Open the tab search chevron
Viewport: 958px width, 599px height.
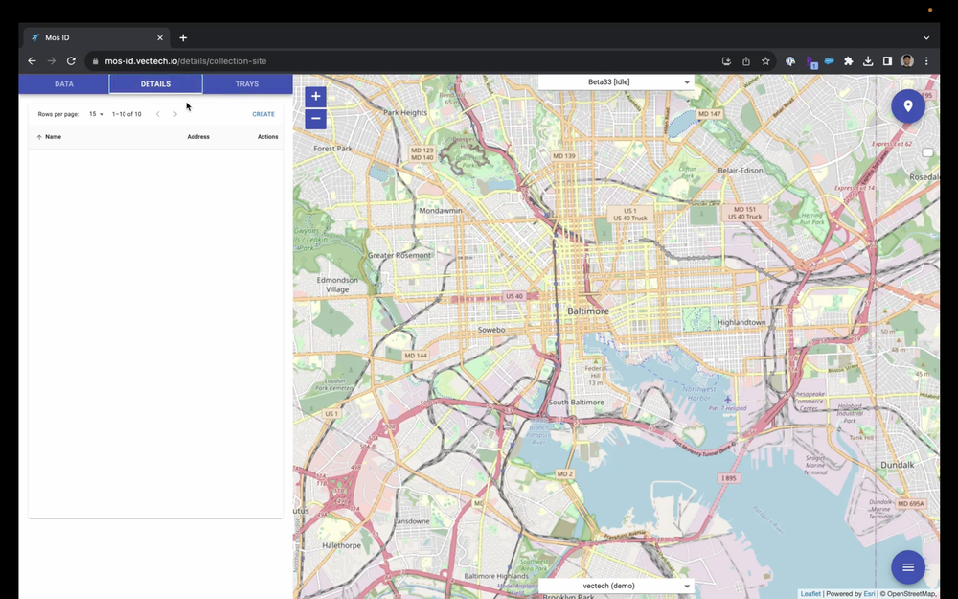[926, 38]
